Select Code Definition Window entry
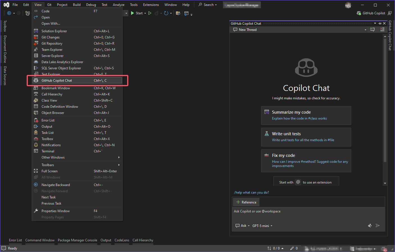 point(77,107)
